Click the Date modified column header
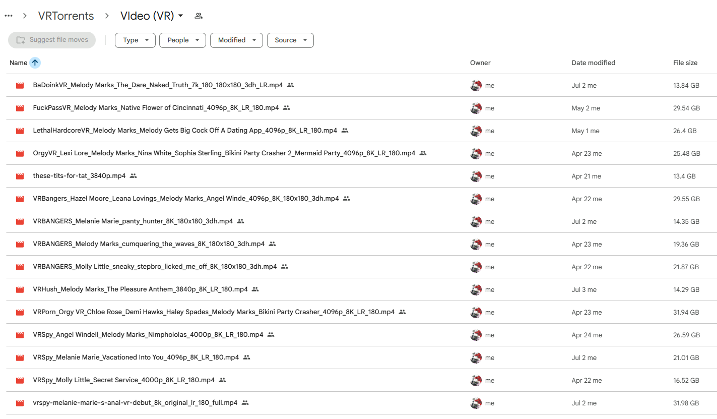717x419 pixels. pos(593,63)
